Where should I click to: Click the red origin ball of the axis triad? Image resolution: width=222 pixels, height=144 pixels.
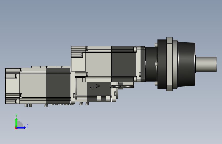click(x=16, y=128)
